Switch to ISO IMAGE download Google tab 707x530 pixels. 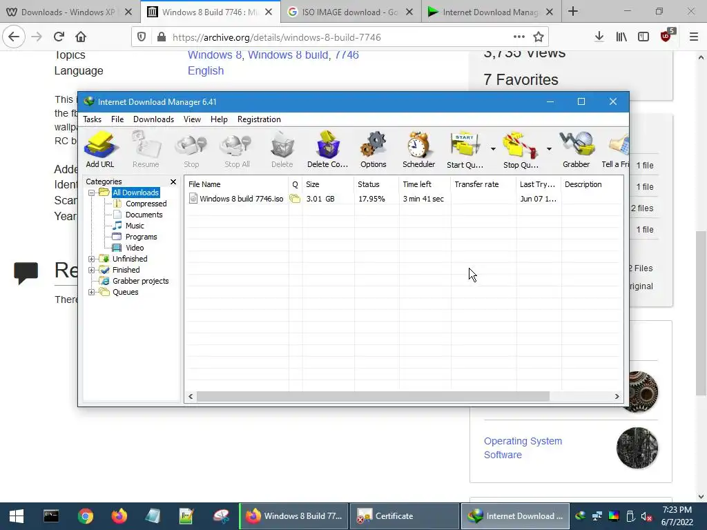tap(349, 12)
